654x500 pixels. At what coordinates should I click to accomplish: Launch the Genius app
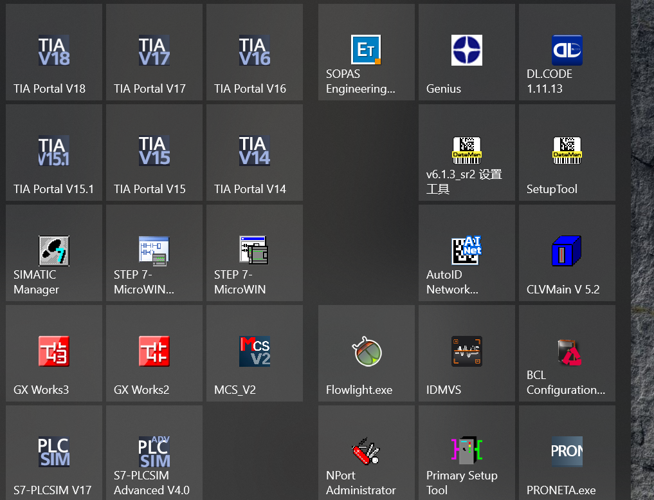[466, 52]
